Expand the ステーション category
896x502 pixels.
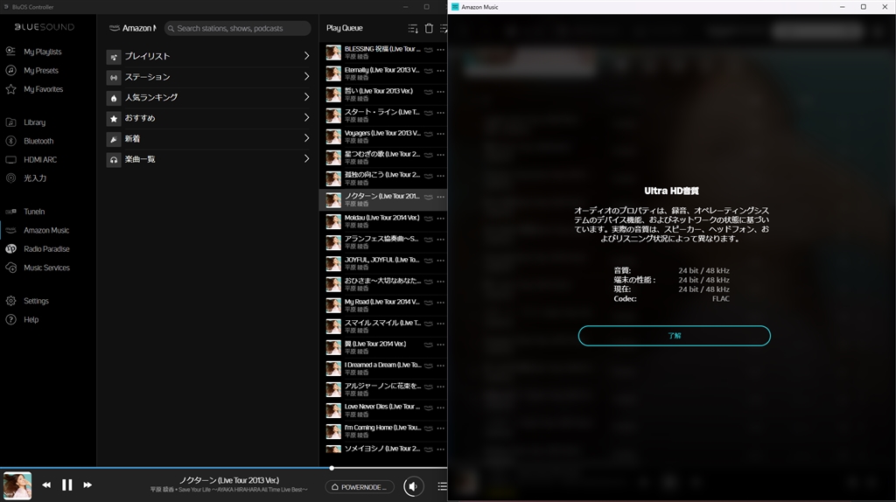pyautogui.click(x=208, y=77)
